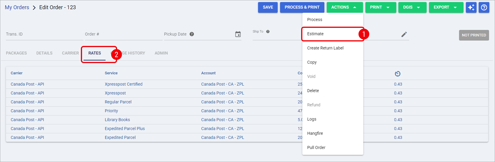Switch to the Carrier tab
495x162 pixels.
[70, 53]
